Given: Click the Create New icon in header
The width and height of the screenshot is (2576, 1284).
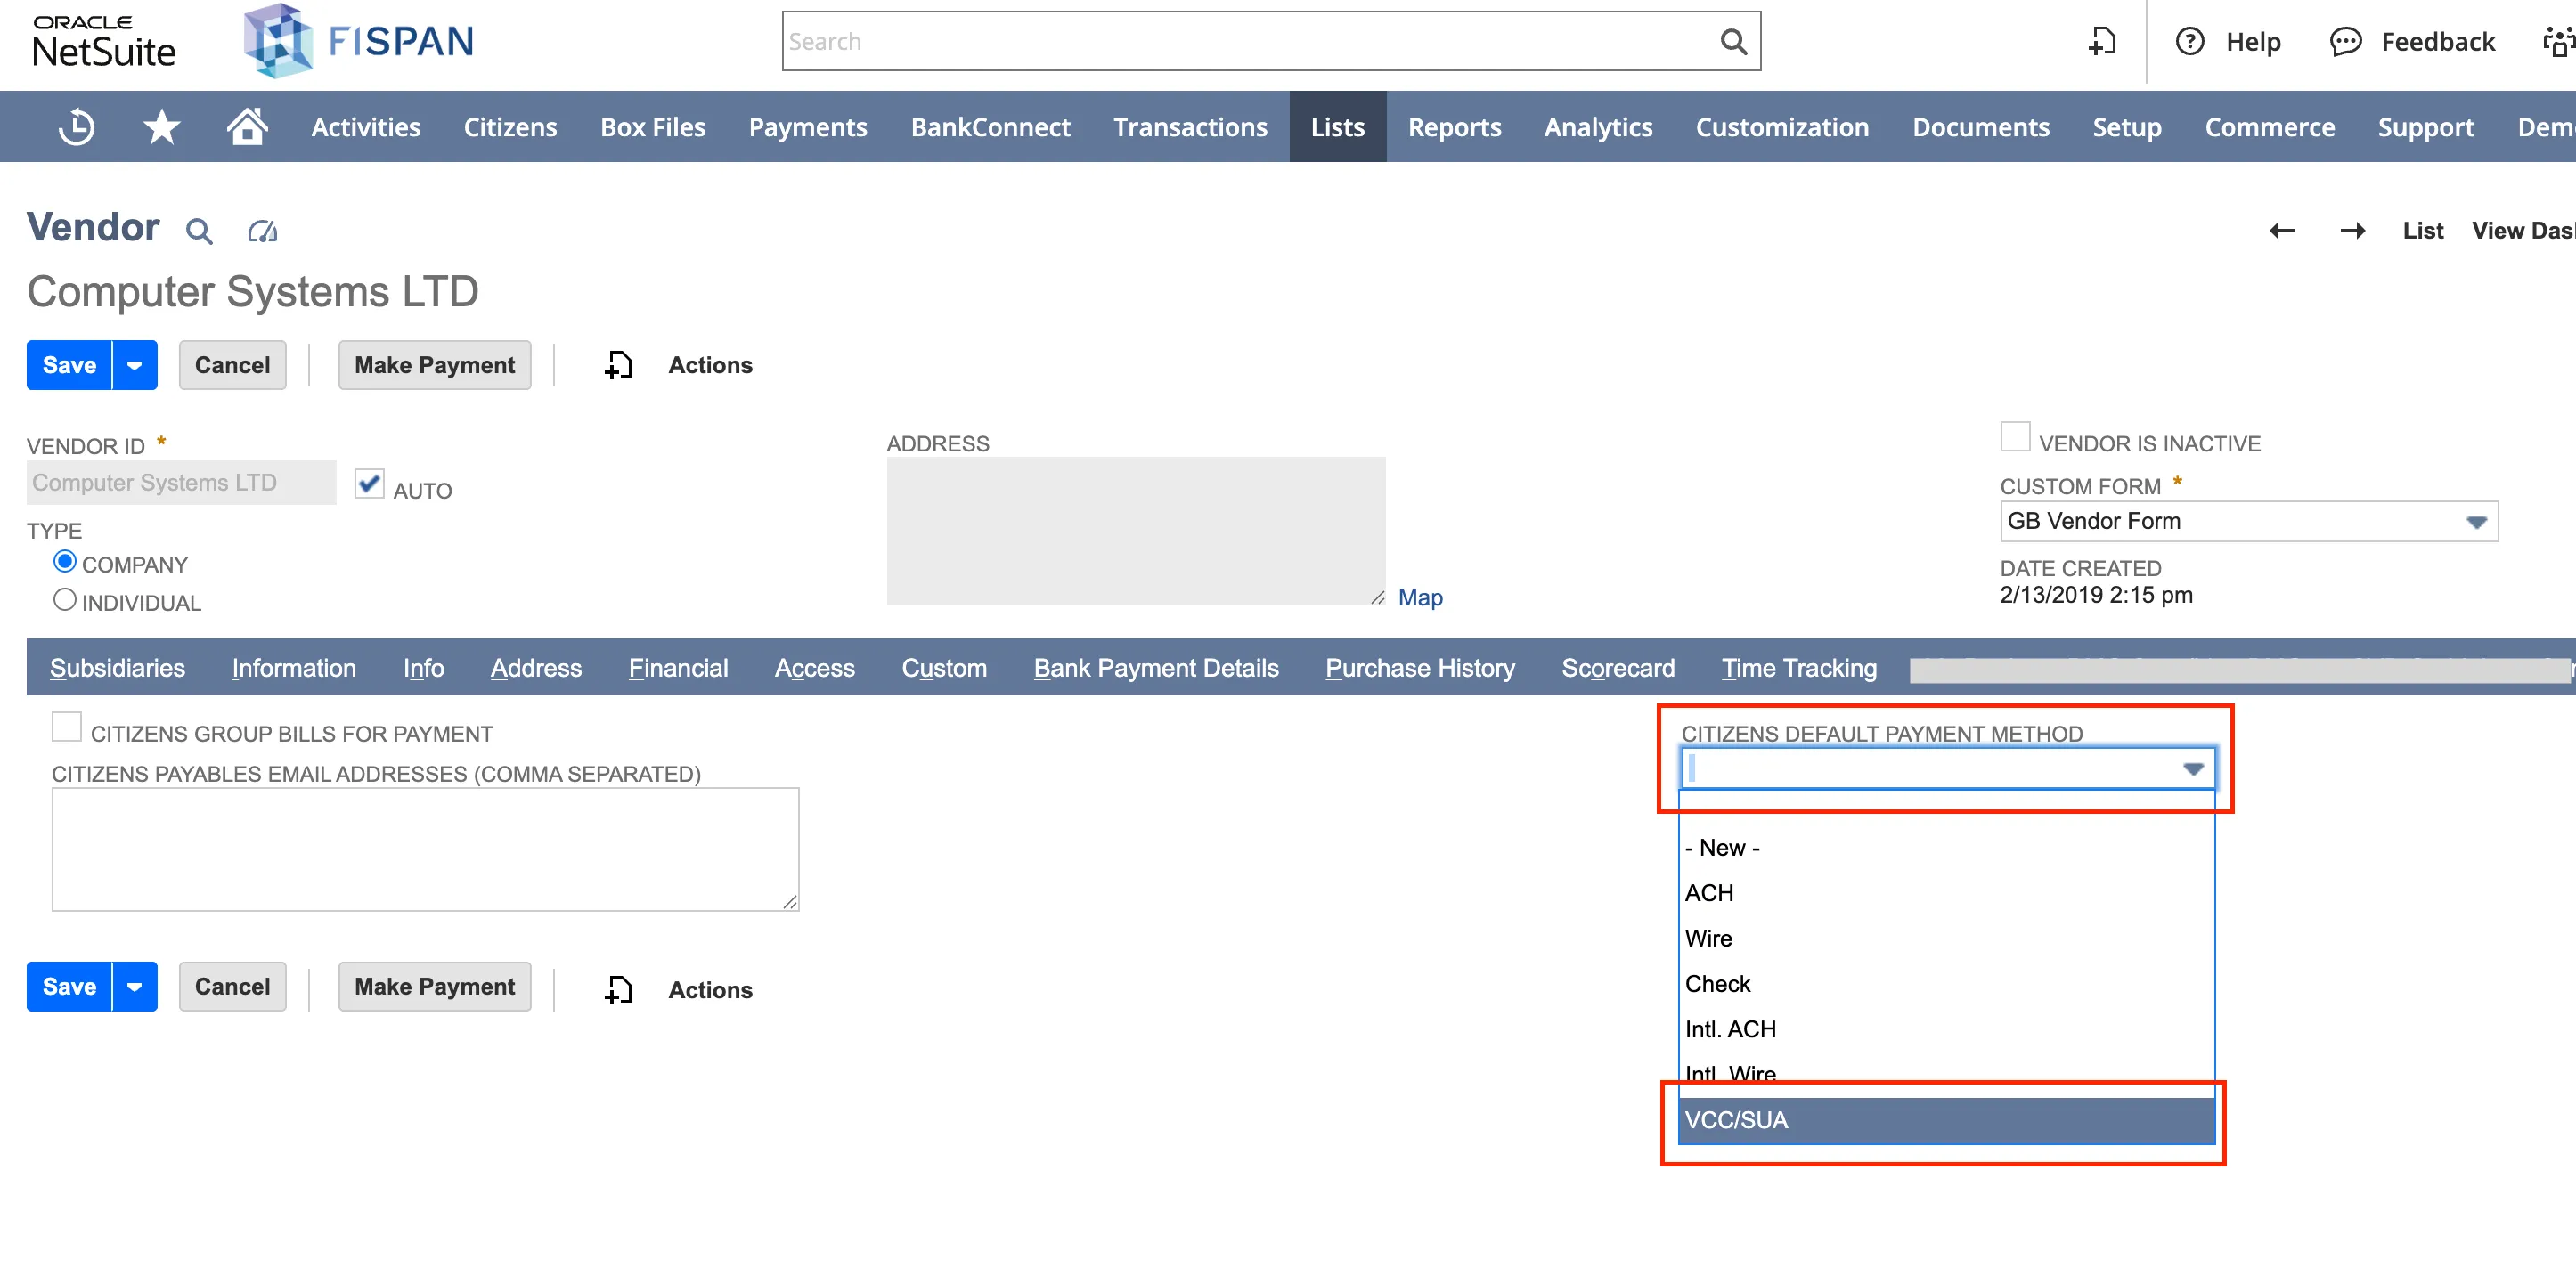Looking at the screenshot, I should [x=2103, y=42].
